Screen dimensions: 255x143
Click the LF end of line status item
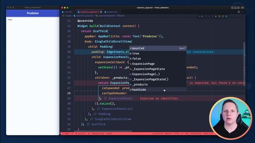182,133
